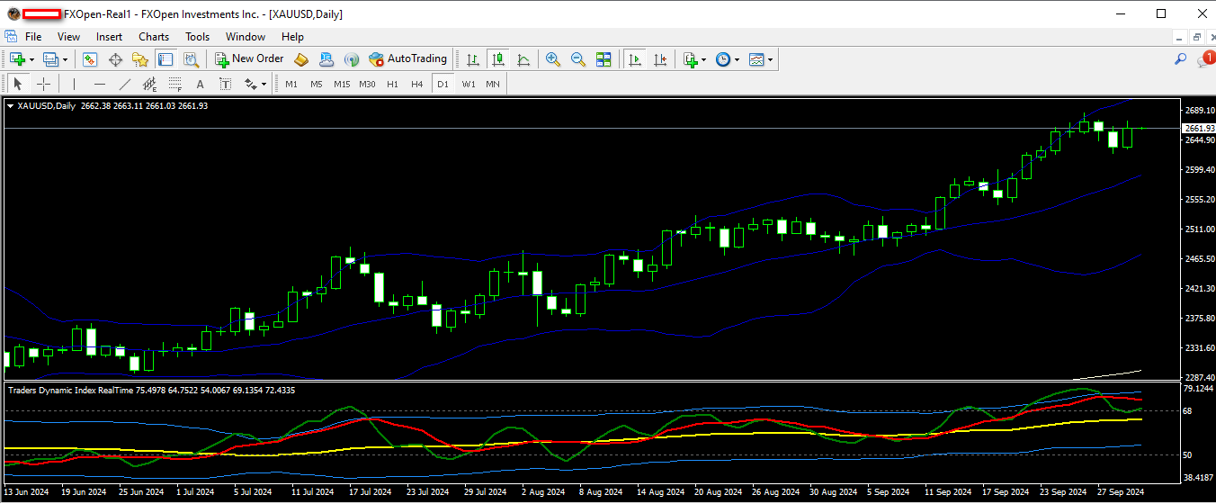Click the New Order button
The height and width of the screenshot is (504, 1216).
coord(249,59)
